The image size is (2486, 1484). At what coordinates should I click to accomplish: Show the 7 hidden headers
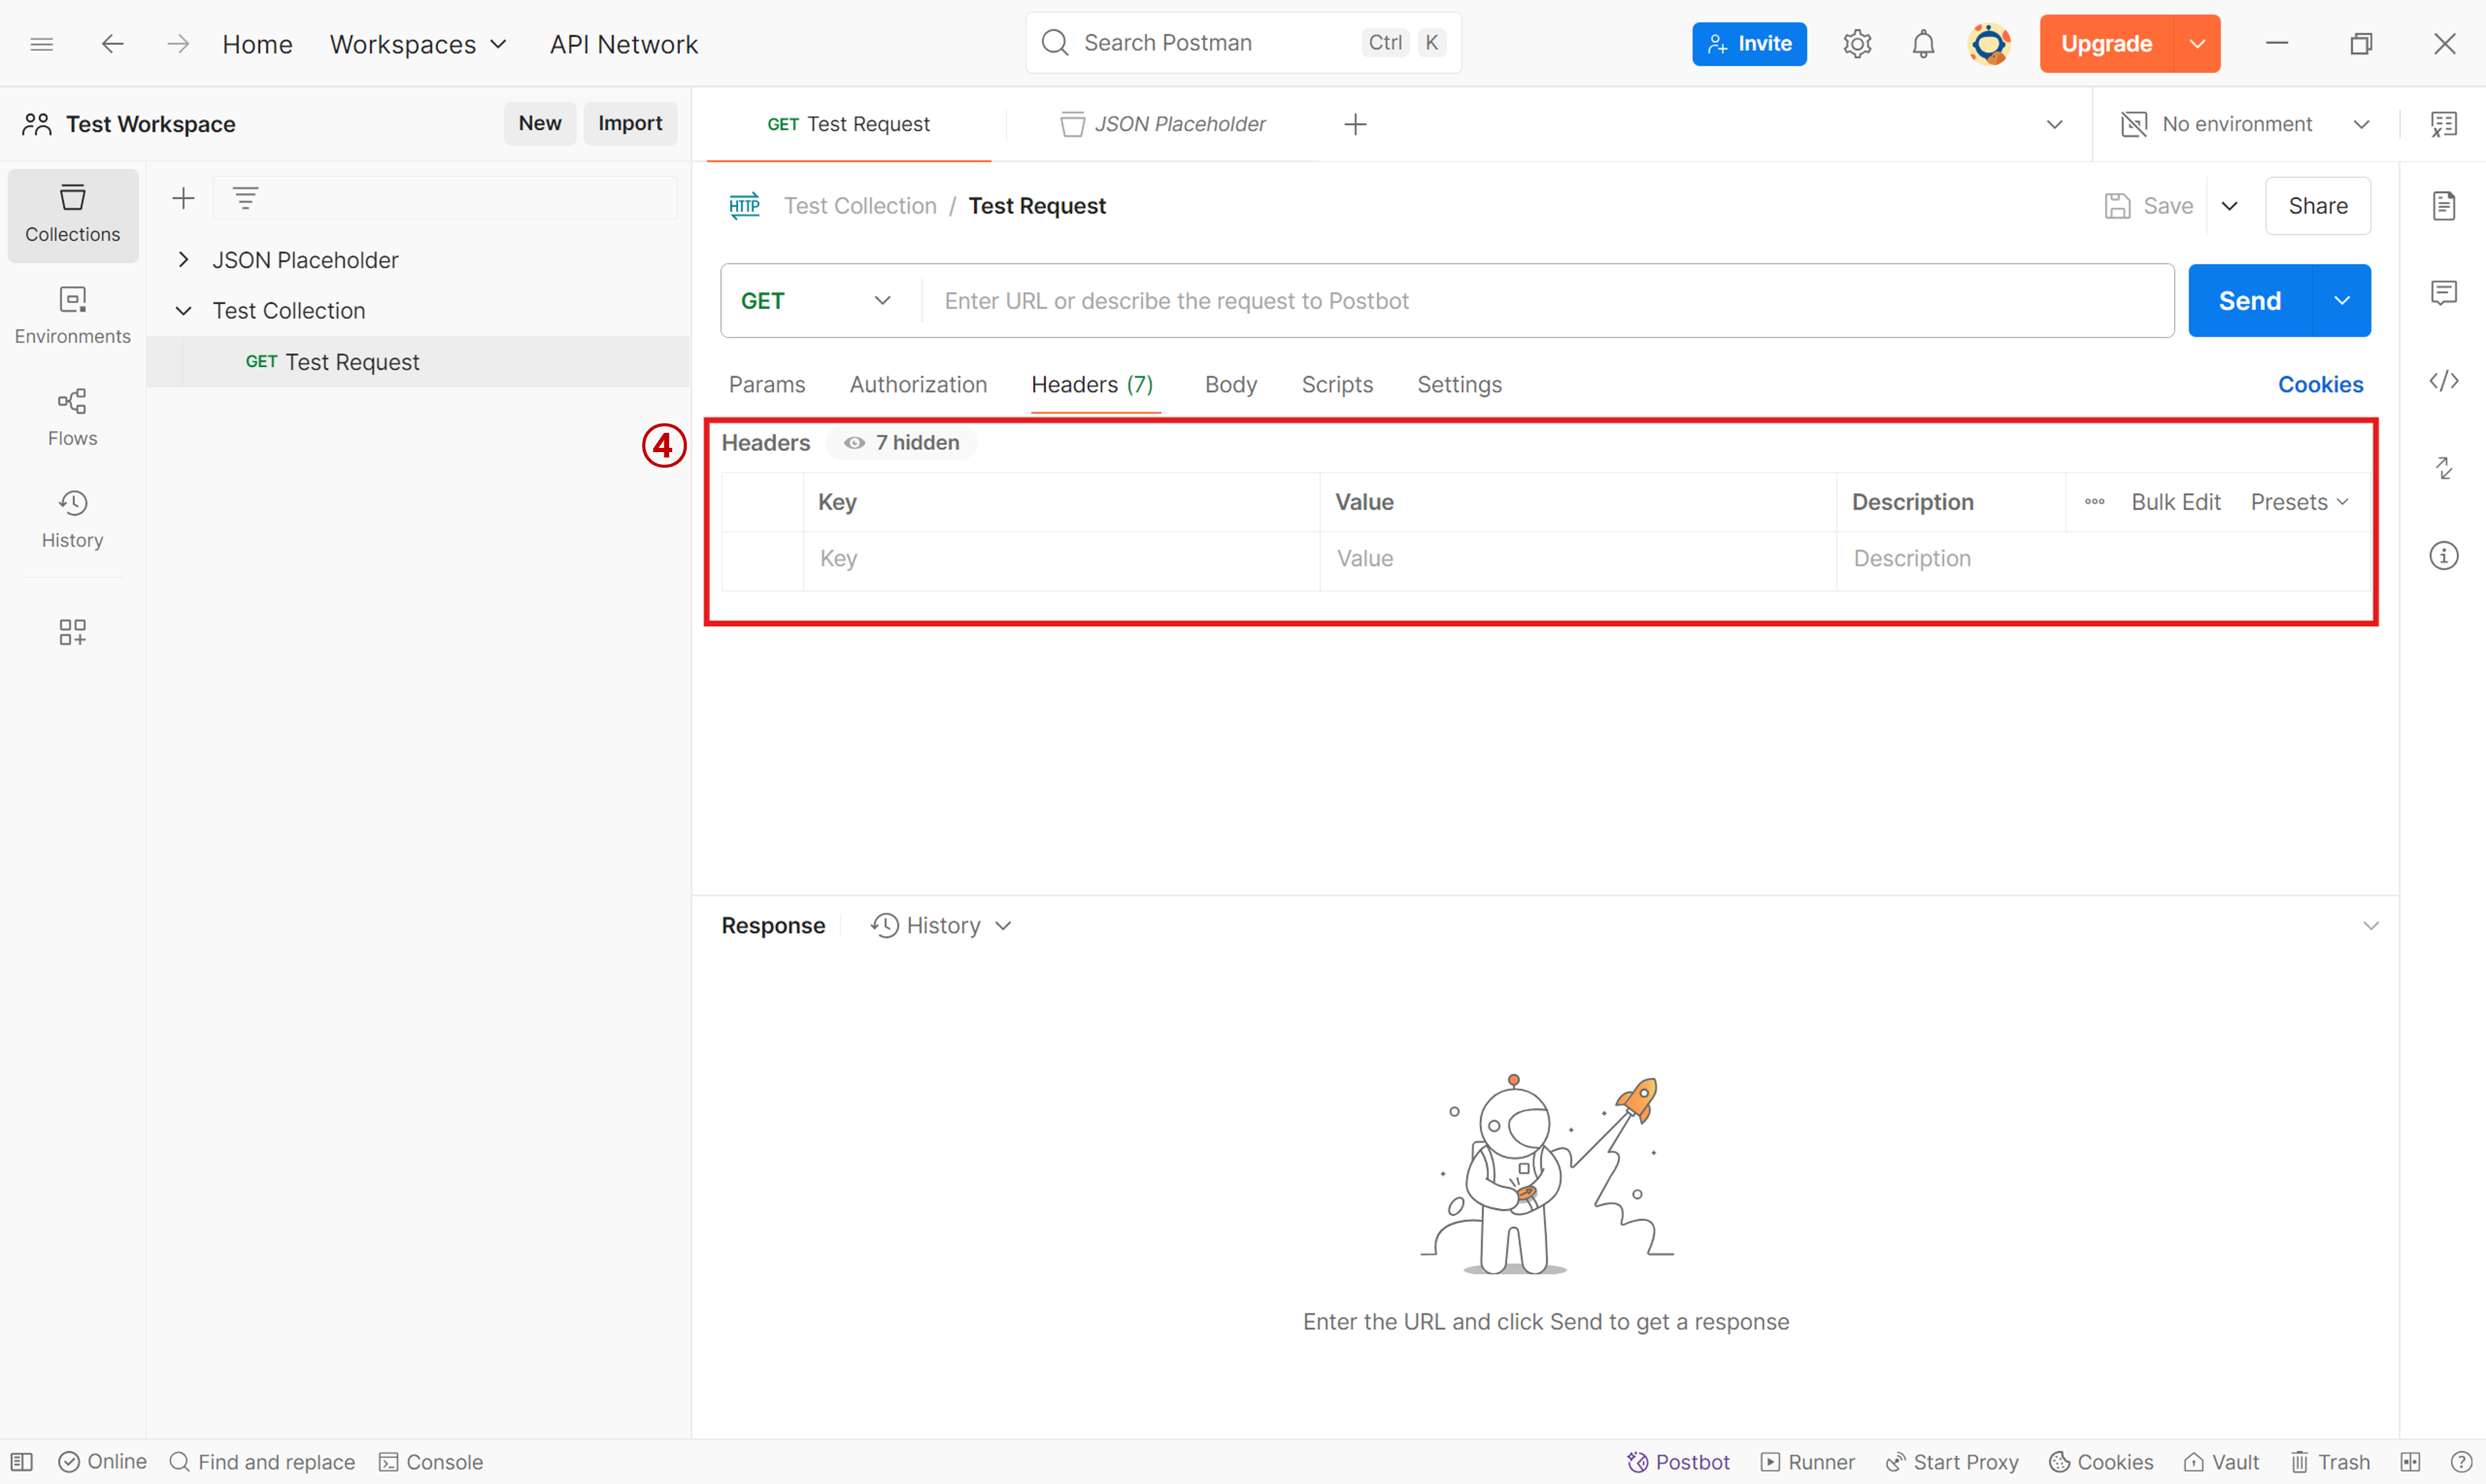point(901,443)
